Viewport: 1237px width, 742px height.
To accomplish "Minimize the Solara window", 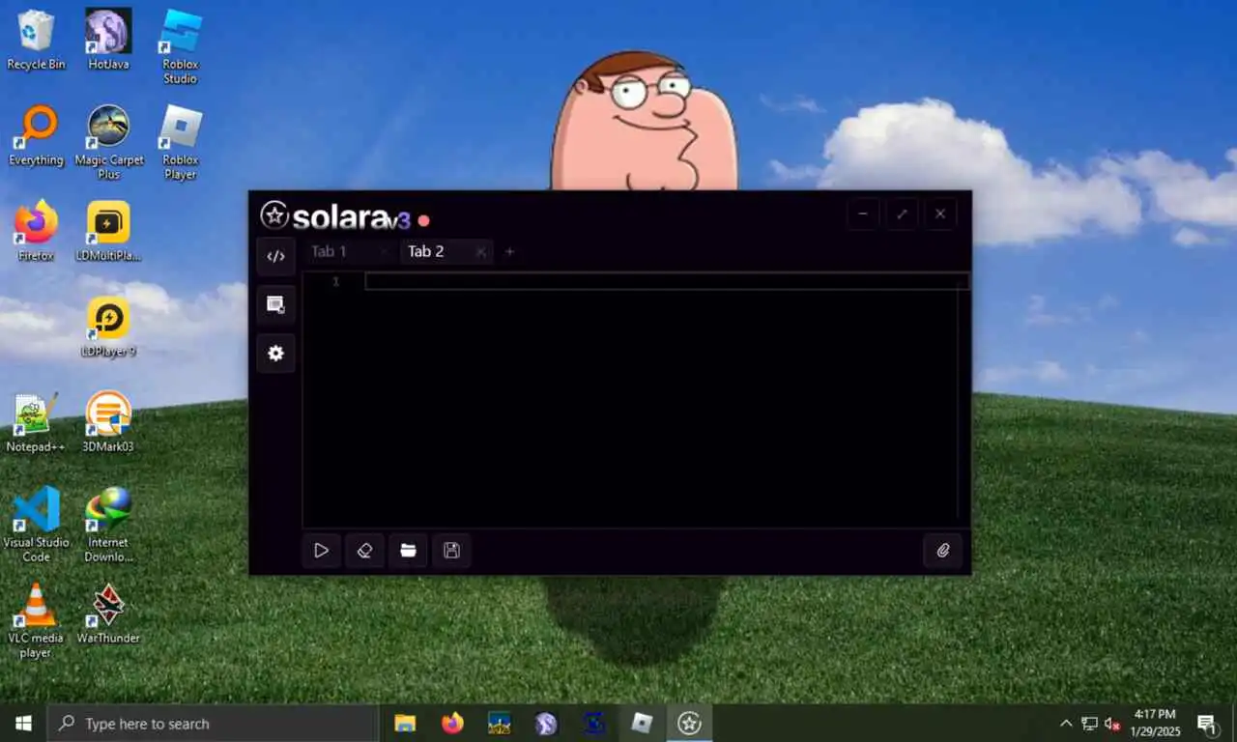I will coord(863,214).
